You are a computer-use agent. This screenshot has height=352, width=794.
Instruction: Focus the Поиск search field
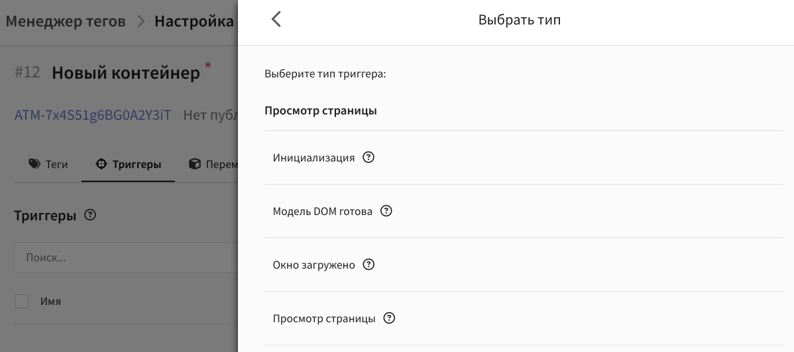(127, 258)
